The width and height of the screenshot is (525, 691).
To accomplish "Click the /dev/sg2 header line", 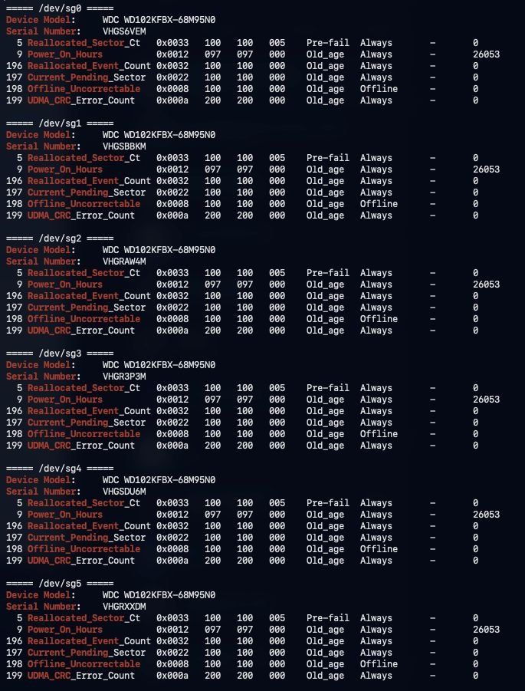I will point(60,239).
